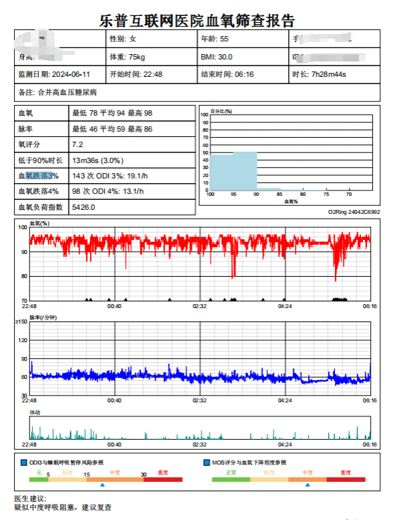The image size is (395, 520).
Task: Click the 00:40 time label under the motion chart
Action: pyautogui.click(x=114, y=444)
